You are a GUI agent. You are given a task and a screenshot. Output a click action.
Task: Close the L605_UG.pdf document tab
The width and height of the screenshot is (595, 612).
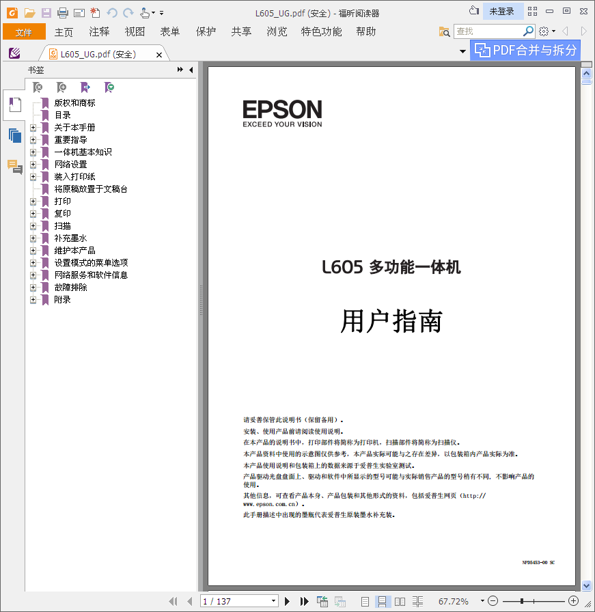(159, 55)
